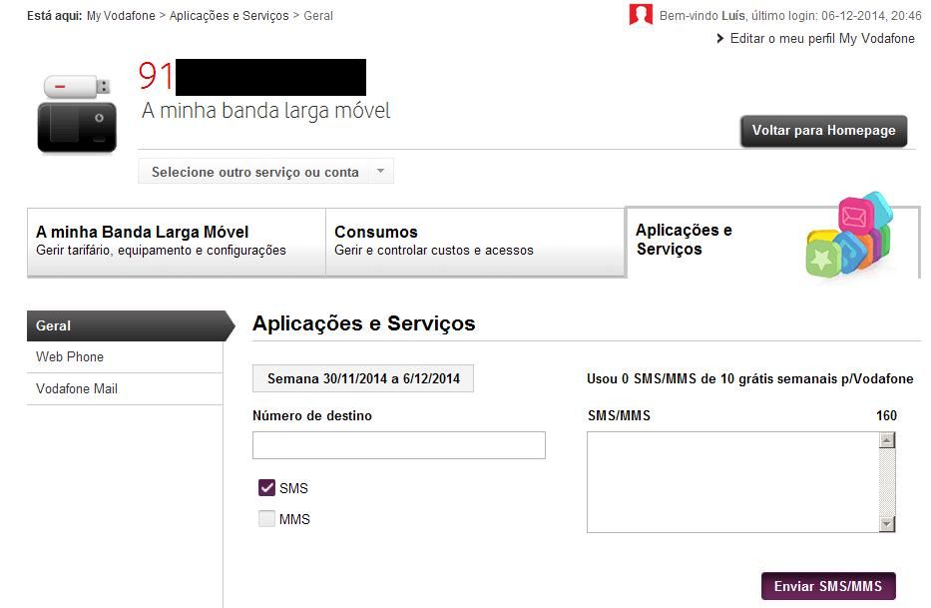Image resolution: width=931 pixels, height=608 pixels.
Task: Click the Vodafone logo beside the welcome message
Action: 640,15
